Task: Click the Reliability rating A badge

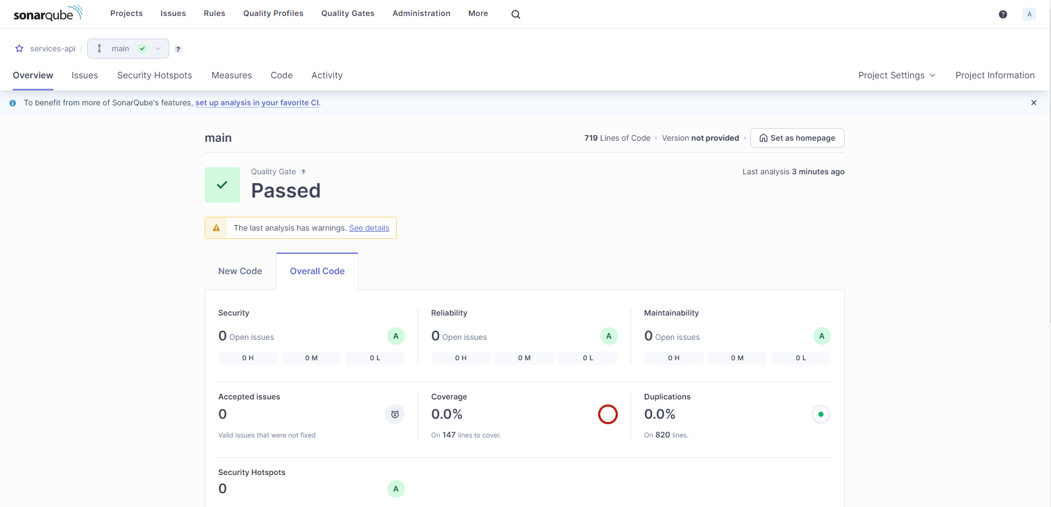Action: 609,336
